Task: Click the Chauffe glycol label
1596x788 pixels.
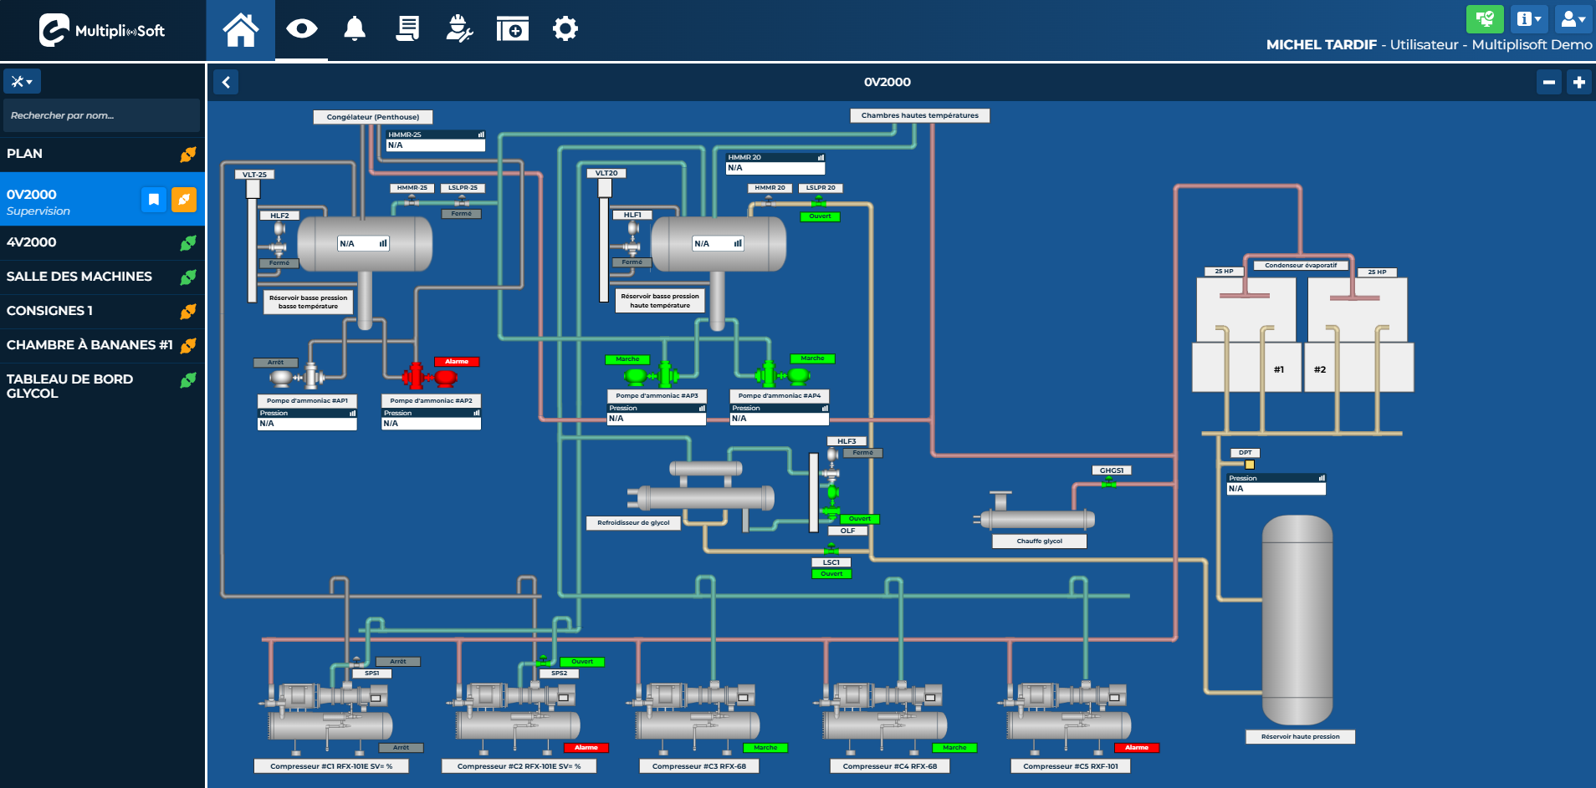Action: click(x=1040, y=541)
